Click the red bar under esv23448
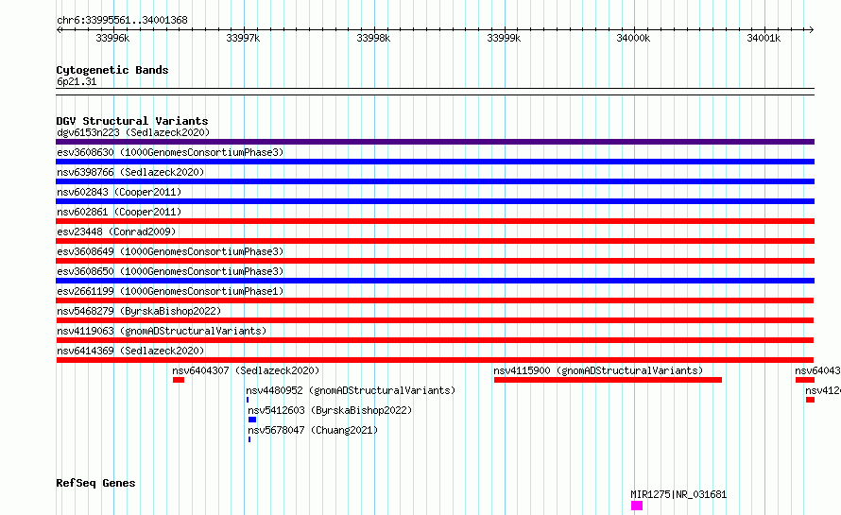This screenshot has width=841, height=515. pyautogui.click(x=435, y=241)
